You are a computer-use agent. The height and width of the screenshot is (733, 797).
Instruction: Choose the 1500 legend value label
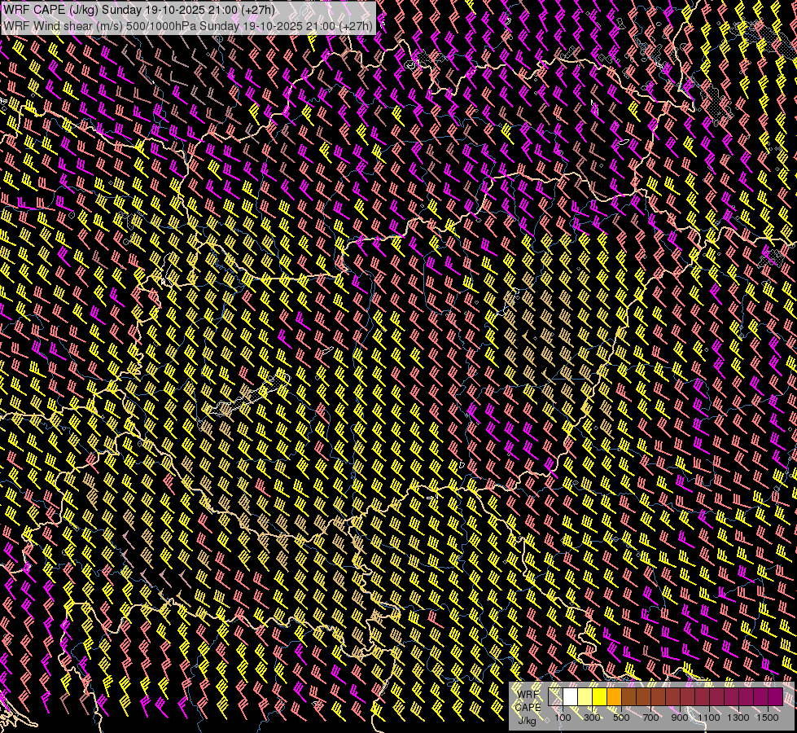tap(767, 718)
